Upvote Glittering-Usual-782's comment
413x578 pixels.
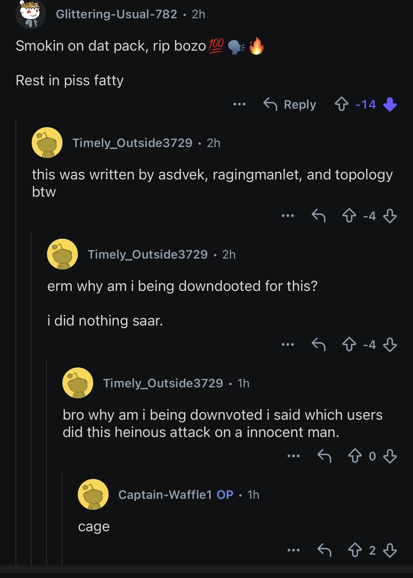pos(341,104)
